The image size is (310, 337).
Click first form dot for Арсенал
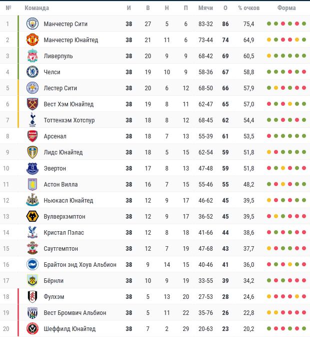coord(269,136)
